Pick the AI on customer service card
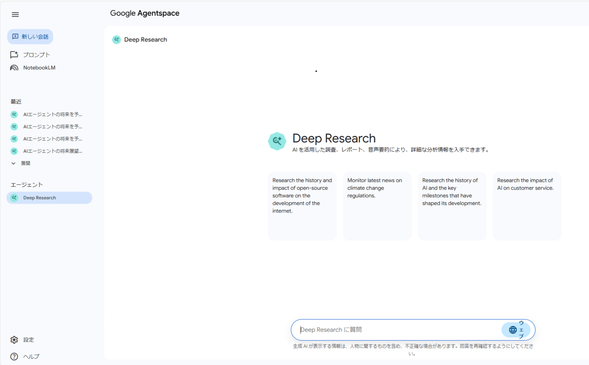This screenshot has width=589, height=365. (527, 205)
